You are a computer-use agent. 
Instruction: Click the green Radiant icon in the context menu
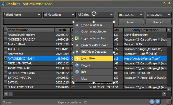click(x=77, y=38)
